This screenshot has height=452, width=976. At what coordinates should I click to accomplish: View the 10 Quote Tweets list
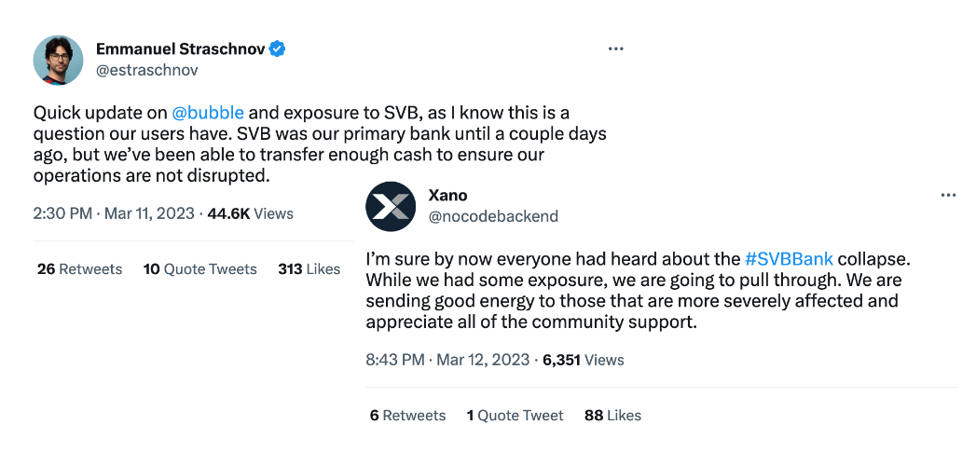coord(199,269)
